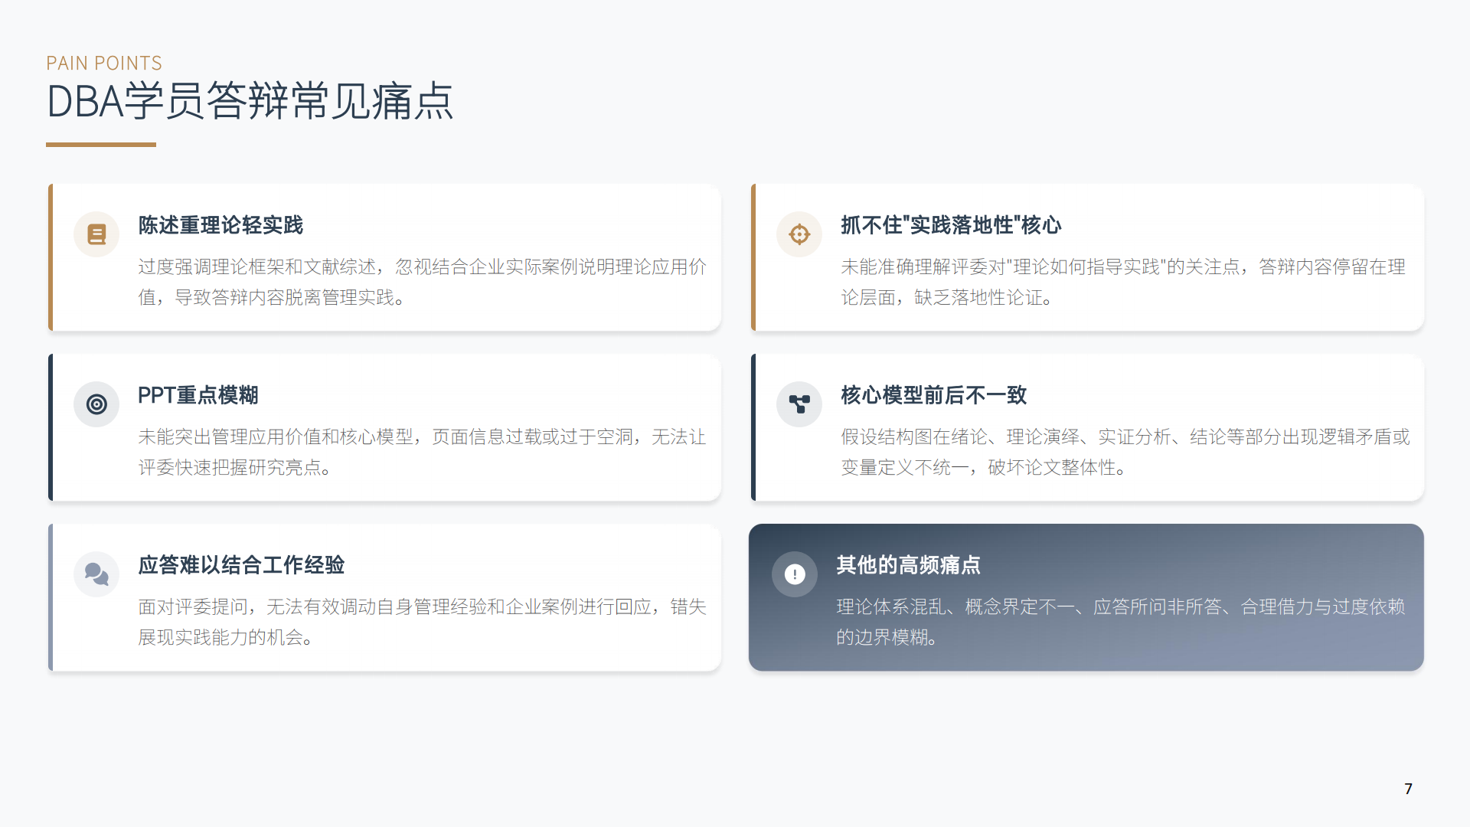Select the crosshair icon beside 抓不住"实践落地性"核心
The height and width of the screenshot is (827, 1470).
pyautogui.click(x=799, y=234)
